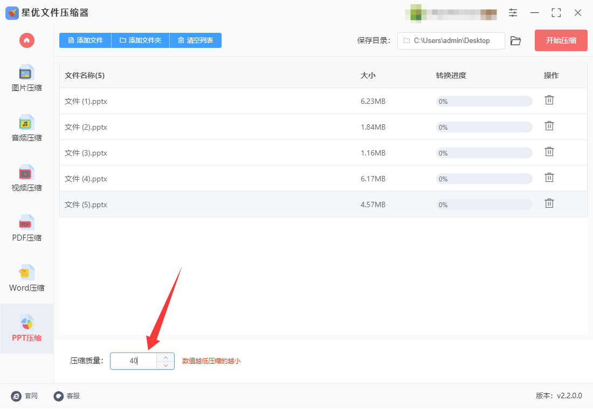Open PDF压缩 section in sidebar
Viewport: 593px width, 409px height.
[26, 229]
